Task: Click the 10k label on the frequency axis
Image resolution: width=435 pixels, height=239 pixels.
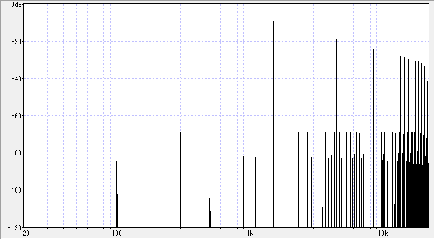Action: [383, 233]
